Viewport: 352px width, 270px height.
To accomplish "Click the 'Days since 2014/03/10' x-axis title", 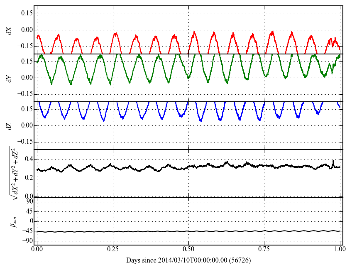I will [x=188, y=260].
